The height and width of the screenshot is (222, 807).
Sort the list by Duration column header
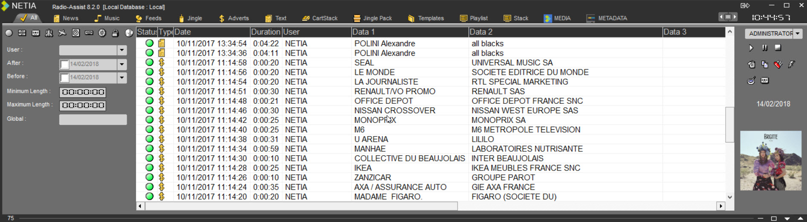click(x=265, y=32)
